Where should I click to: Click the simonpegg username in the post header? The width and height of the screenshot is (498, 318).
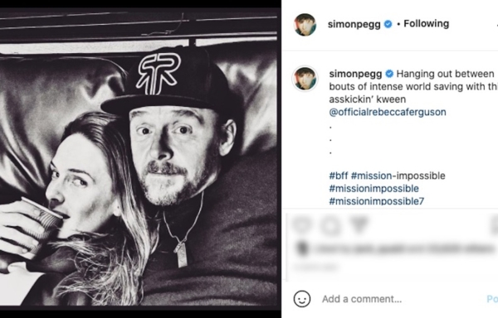point(354,24)
